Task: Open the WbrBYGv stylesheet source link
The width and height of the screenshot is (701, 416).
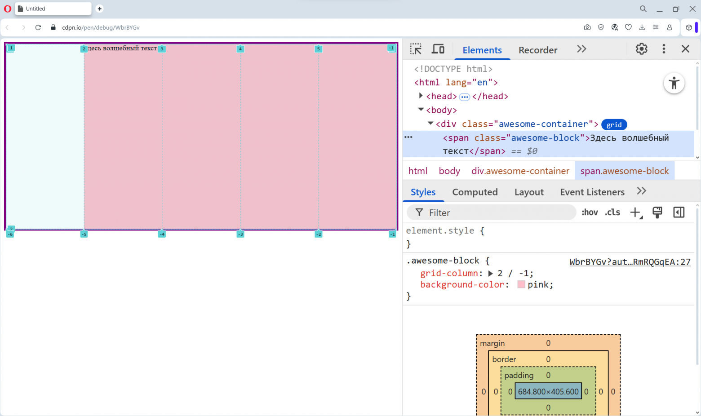Action: pos(630,262)
